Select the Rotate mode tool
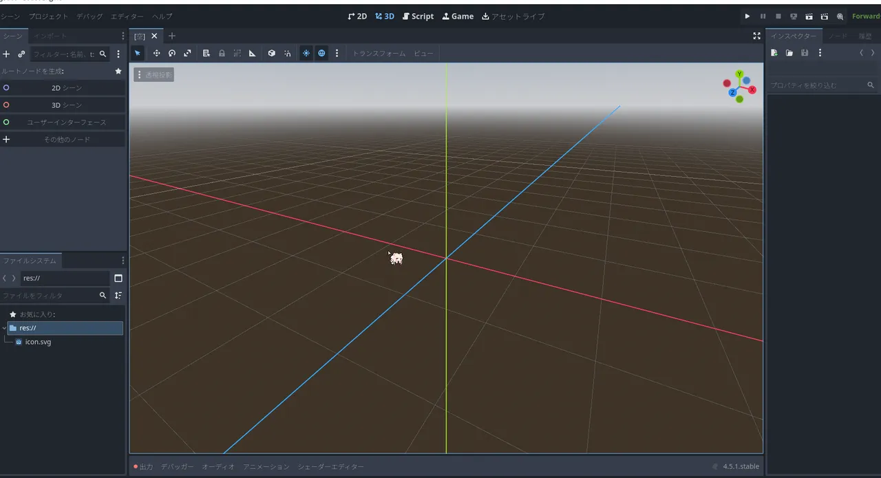 pyautogui.click(x=172, y=54)
